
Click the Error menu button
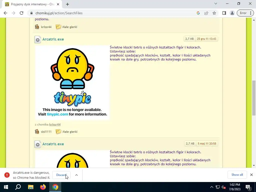coord(245,13)
